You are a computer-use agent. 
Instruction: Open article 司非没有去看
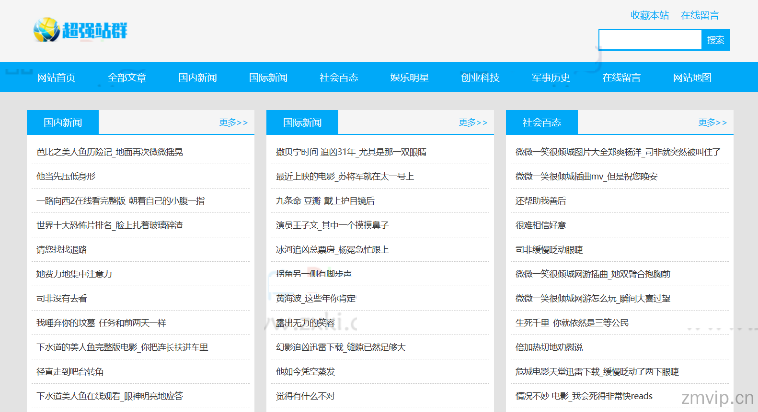[x=62, y=299]
